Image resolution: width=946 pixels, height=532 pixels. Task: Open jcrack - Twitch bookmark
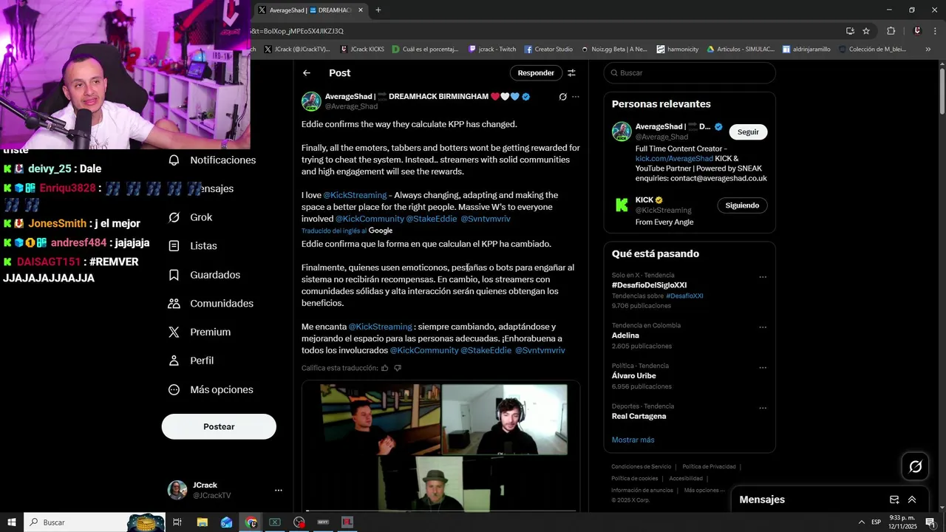tap(492, 50)
